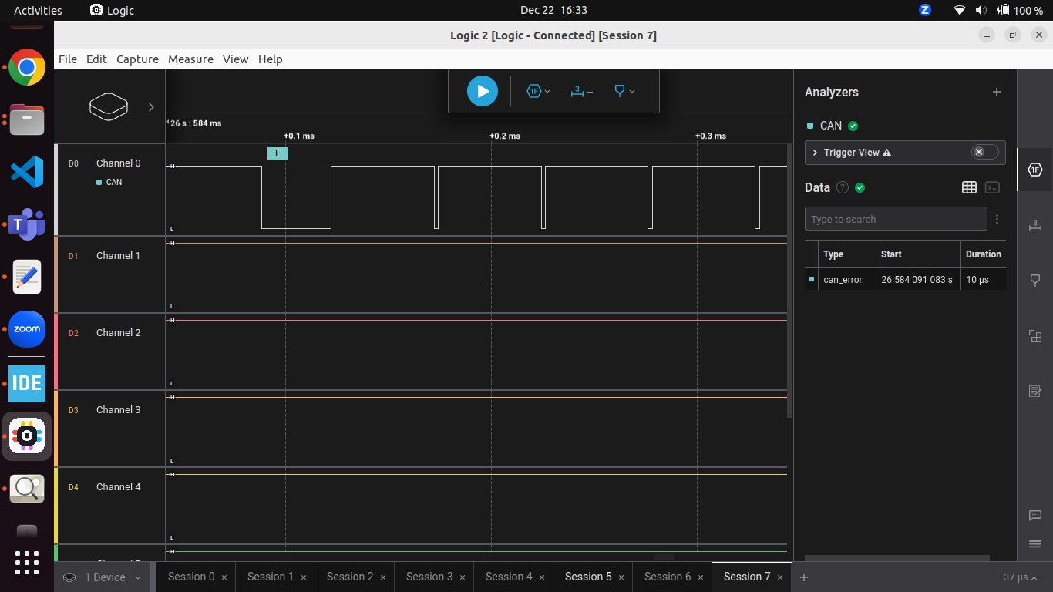Toggle the green checkmark next to Data

(x=860, y=187)
